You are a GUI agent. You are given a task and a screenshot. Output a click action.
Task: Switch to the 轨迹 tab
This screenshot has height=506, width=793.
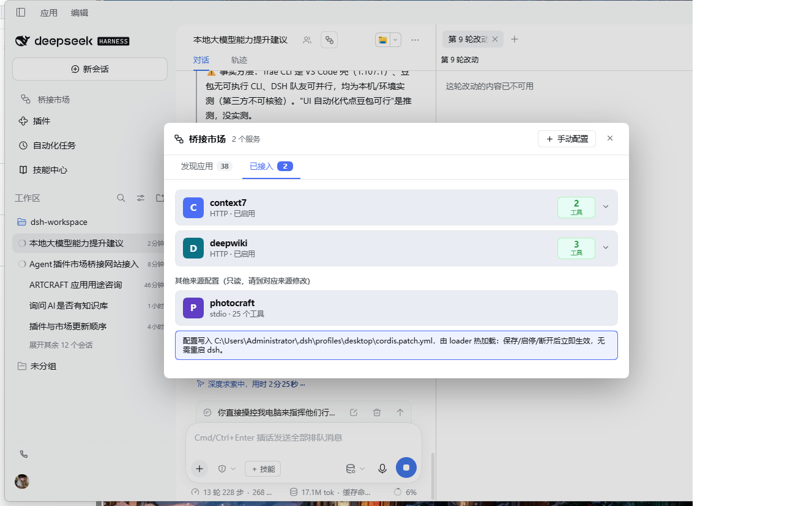click(x=239, y=60)
